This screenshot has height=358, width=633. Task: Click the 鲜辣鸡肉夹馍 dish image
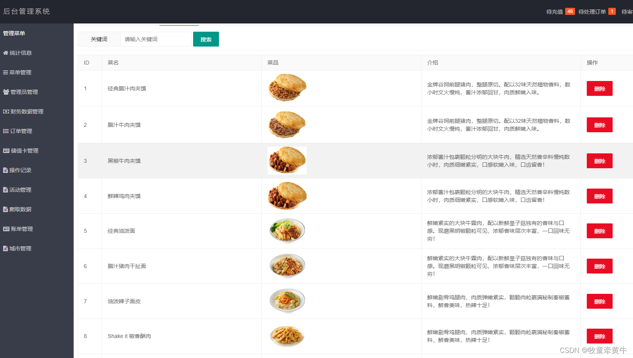click(287, 196)
